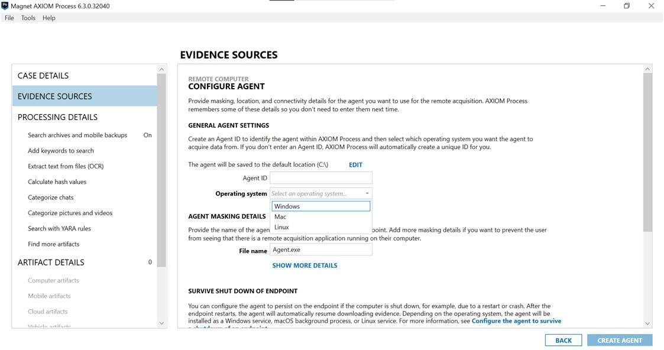
Task: Open the Tools menu
Action: (28, 18)
